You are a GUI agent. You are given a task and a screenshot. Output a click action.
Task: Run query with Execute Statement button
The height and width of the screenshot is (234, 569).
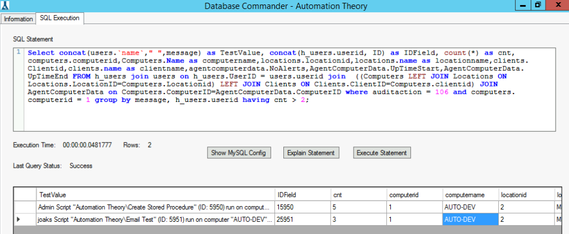[382, 153]
